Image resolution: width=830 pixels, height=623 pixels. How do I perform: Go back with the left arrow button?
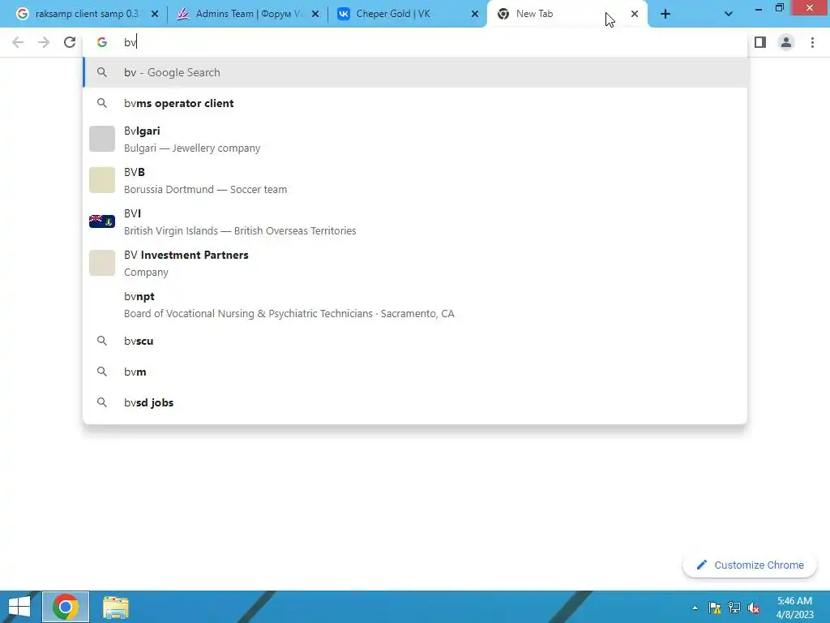click(x=18, y=42)
